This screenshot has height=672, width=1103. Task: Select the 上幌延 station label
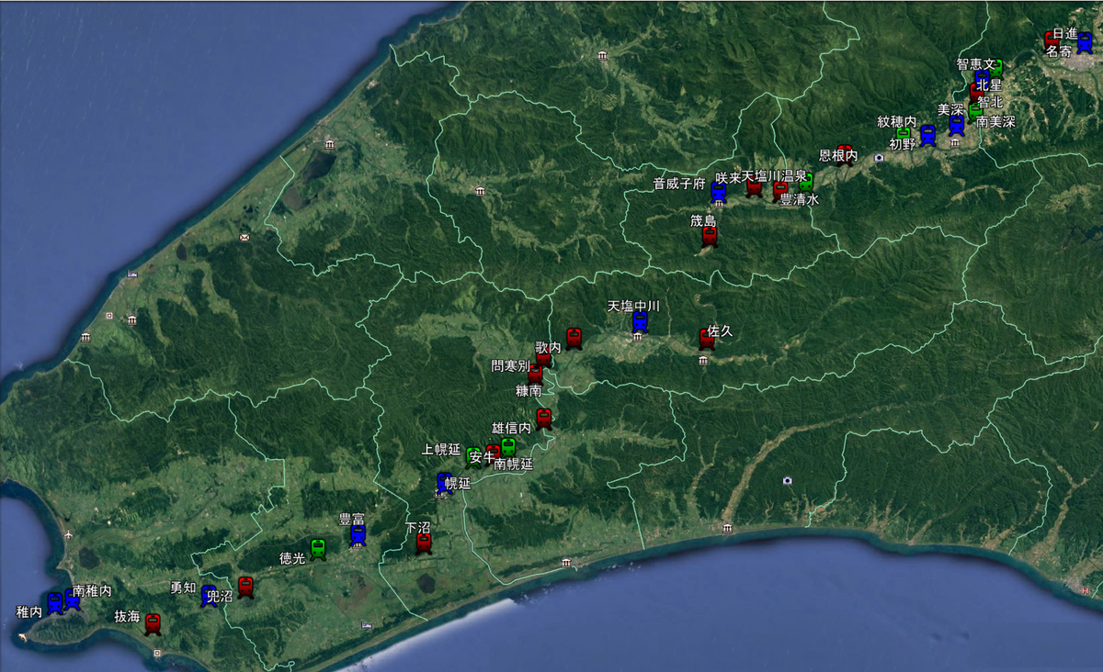coord(441,450)
